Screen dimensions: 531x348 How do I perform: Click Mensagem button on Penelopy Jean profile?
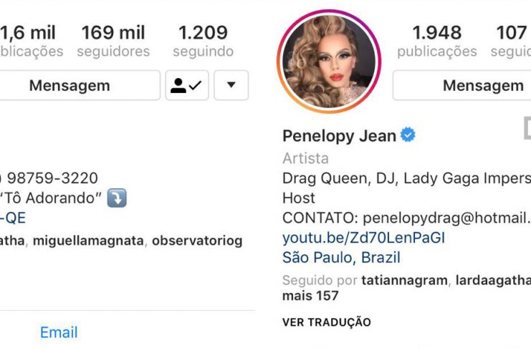point(483,85)
